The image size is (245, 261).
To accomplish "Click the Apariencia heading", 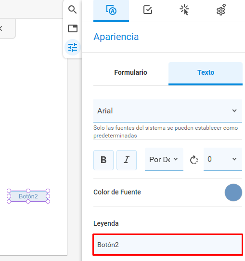I will 116,37.
